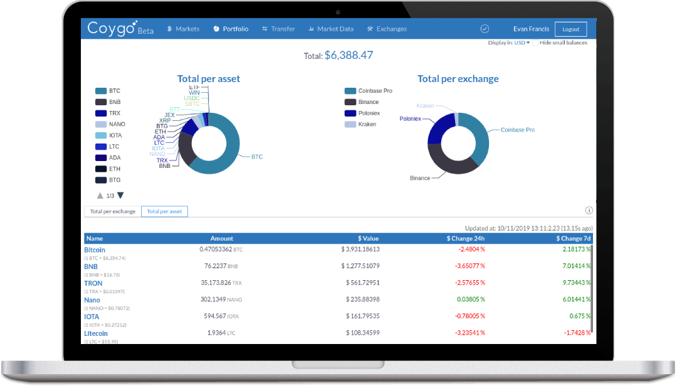Toggle BNB legend swatch in asset chart
The height and width of the screenshot is (386, 677).
pos(101,102)
